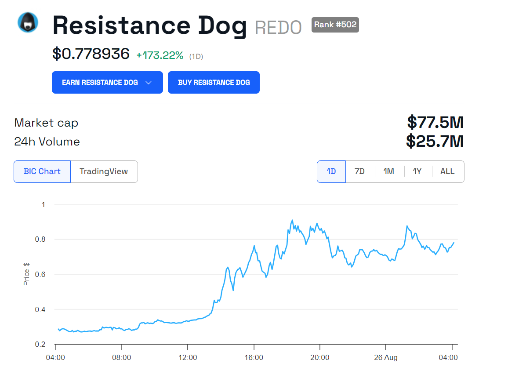The height and width of the screenshot is (378, 508).
Task: Select the 1Y time range
Action: pos(417,171)
